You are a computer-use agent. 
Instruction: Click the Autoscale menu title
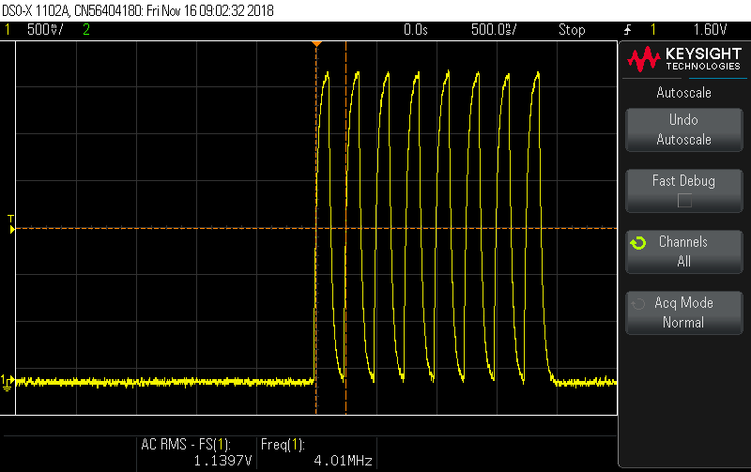(x=684, y=92)
